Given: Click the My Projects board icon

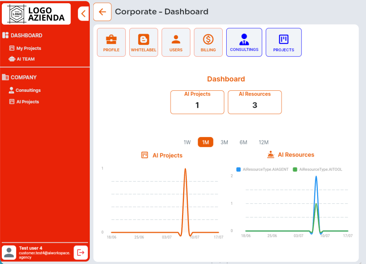Looking at the screenshot, I should click(x=12, y=48).
